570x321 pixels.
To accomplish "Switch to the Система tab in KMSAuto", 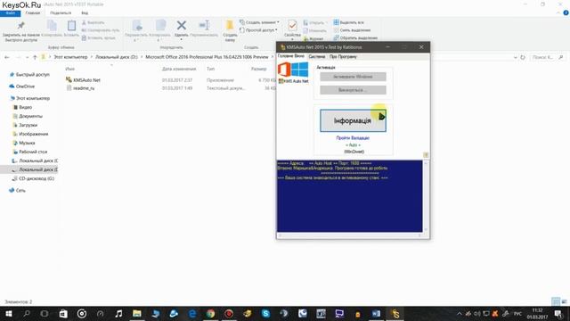I will (x=317, y=57).
